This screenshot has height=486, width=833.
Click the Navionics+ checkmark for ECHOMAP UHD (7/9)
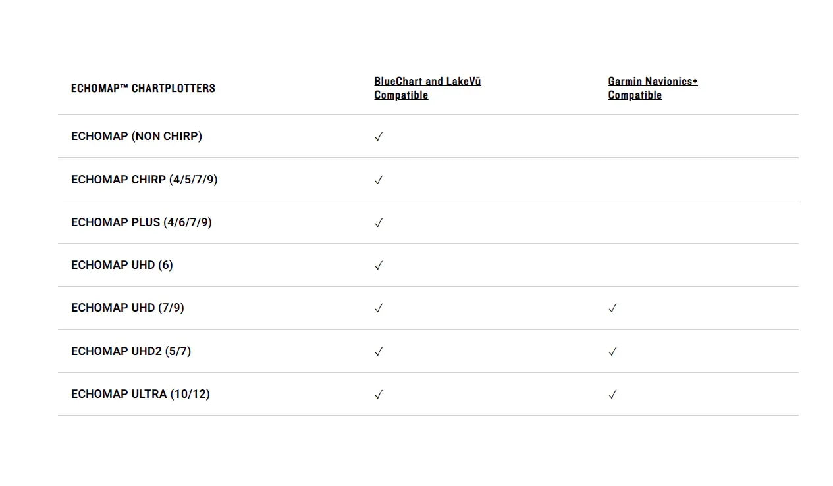click(612, 308)
